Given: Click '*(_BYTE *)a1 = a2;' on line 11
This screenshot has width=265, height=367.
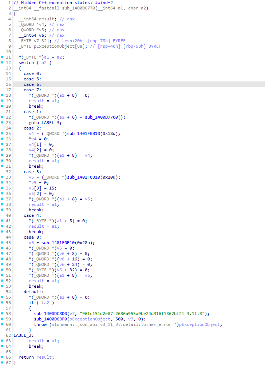Looking at the screenshot, I should (41, 57).
